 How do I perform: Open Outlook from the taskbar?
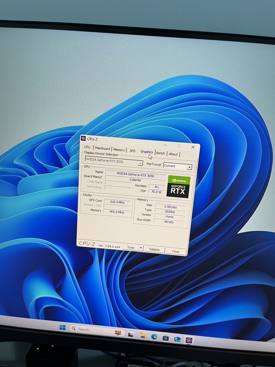pyautogui.click(x=177, y=339)
